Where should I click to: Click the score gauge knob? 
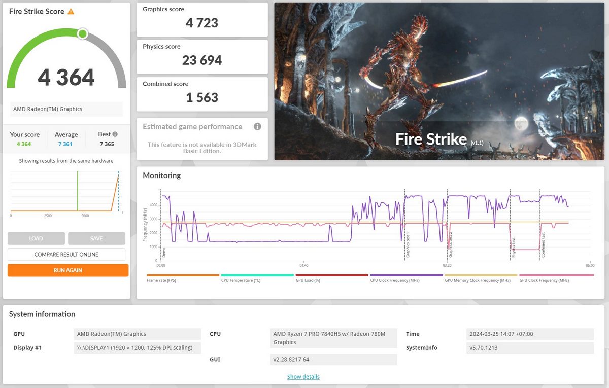(82, 34)
